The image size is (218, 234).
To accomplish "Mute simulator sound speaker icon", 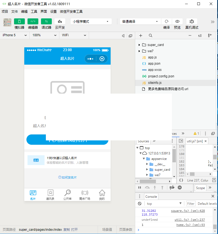I will click(123, 36).
